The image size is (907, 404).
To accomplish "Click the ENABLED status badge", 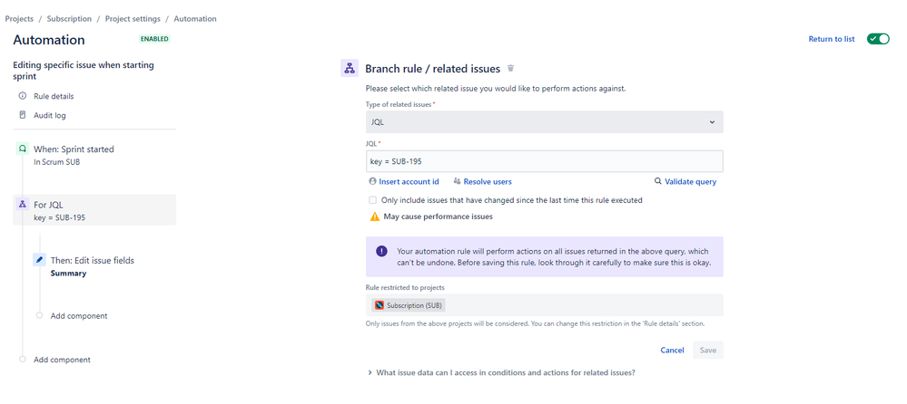I will (x=154, y=39).
